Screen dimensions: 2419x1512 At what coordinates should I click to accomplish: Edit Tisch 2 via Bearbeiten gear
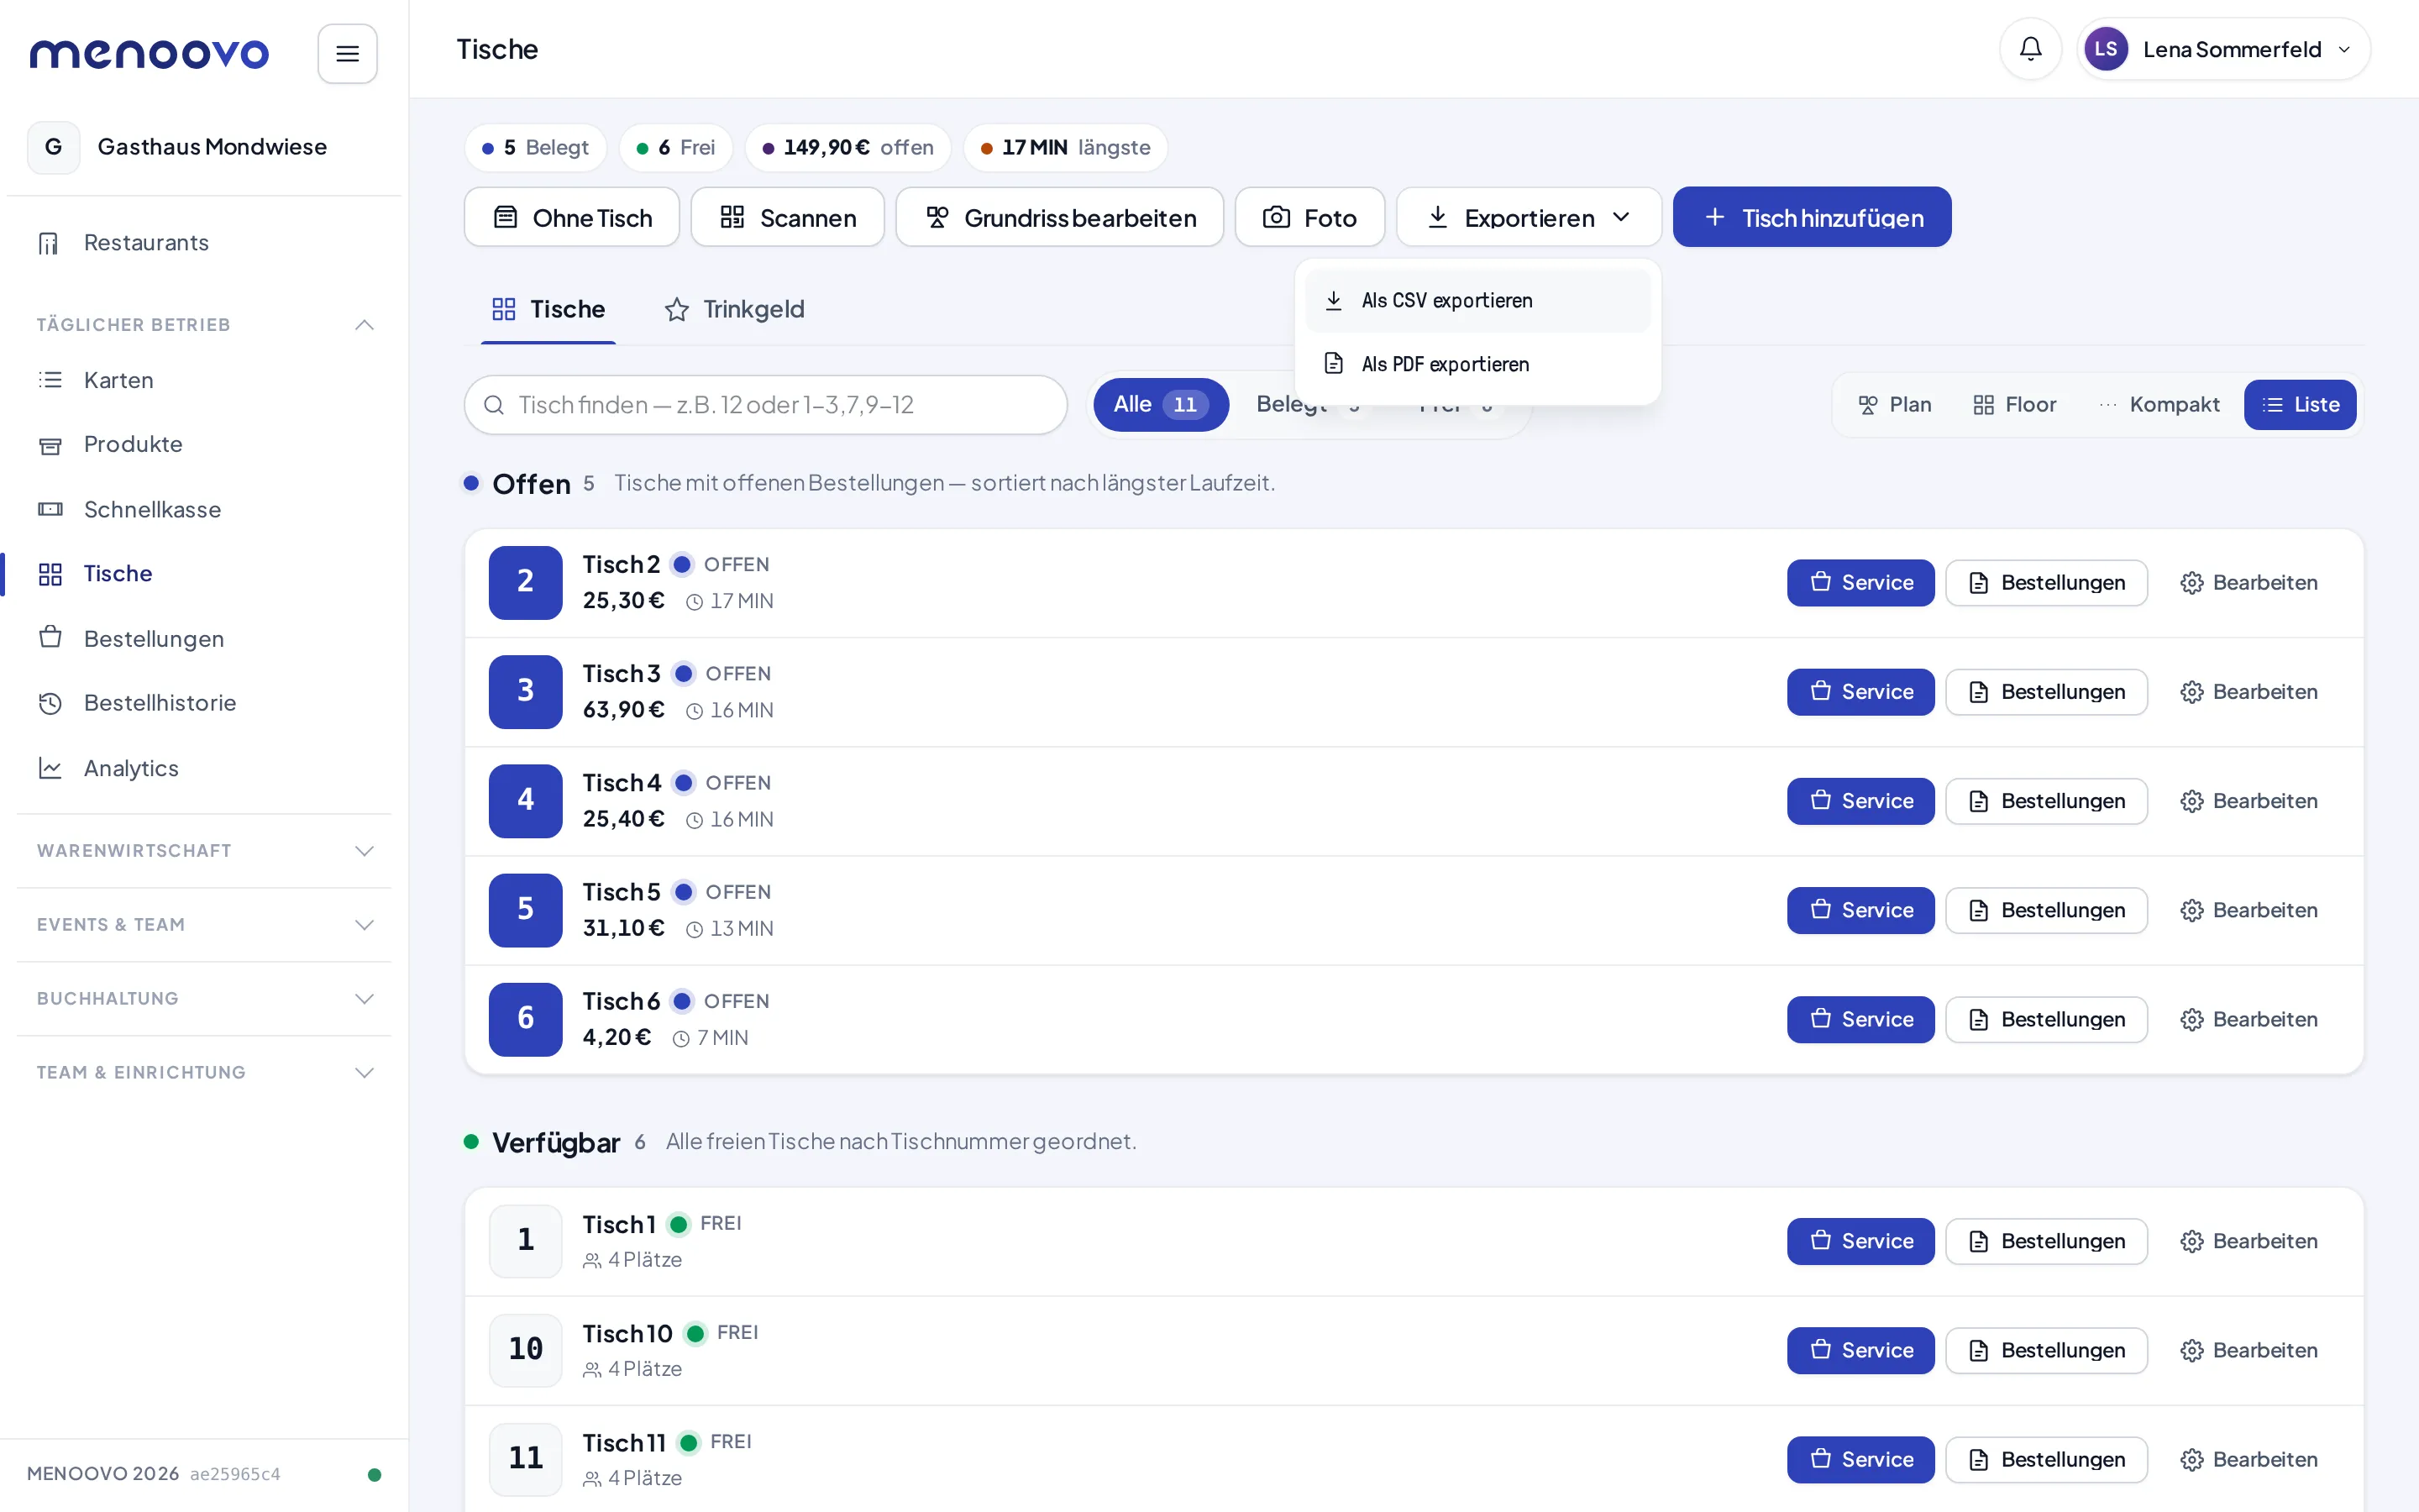coord(2248,582)
